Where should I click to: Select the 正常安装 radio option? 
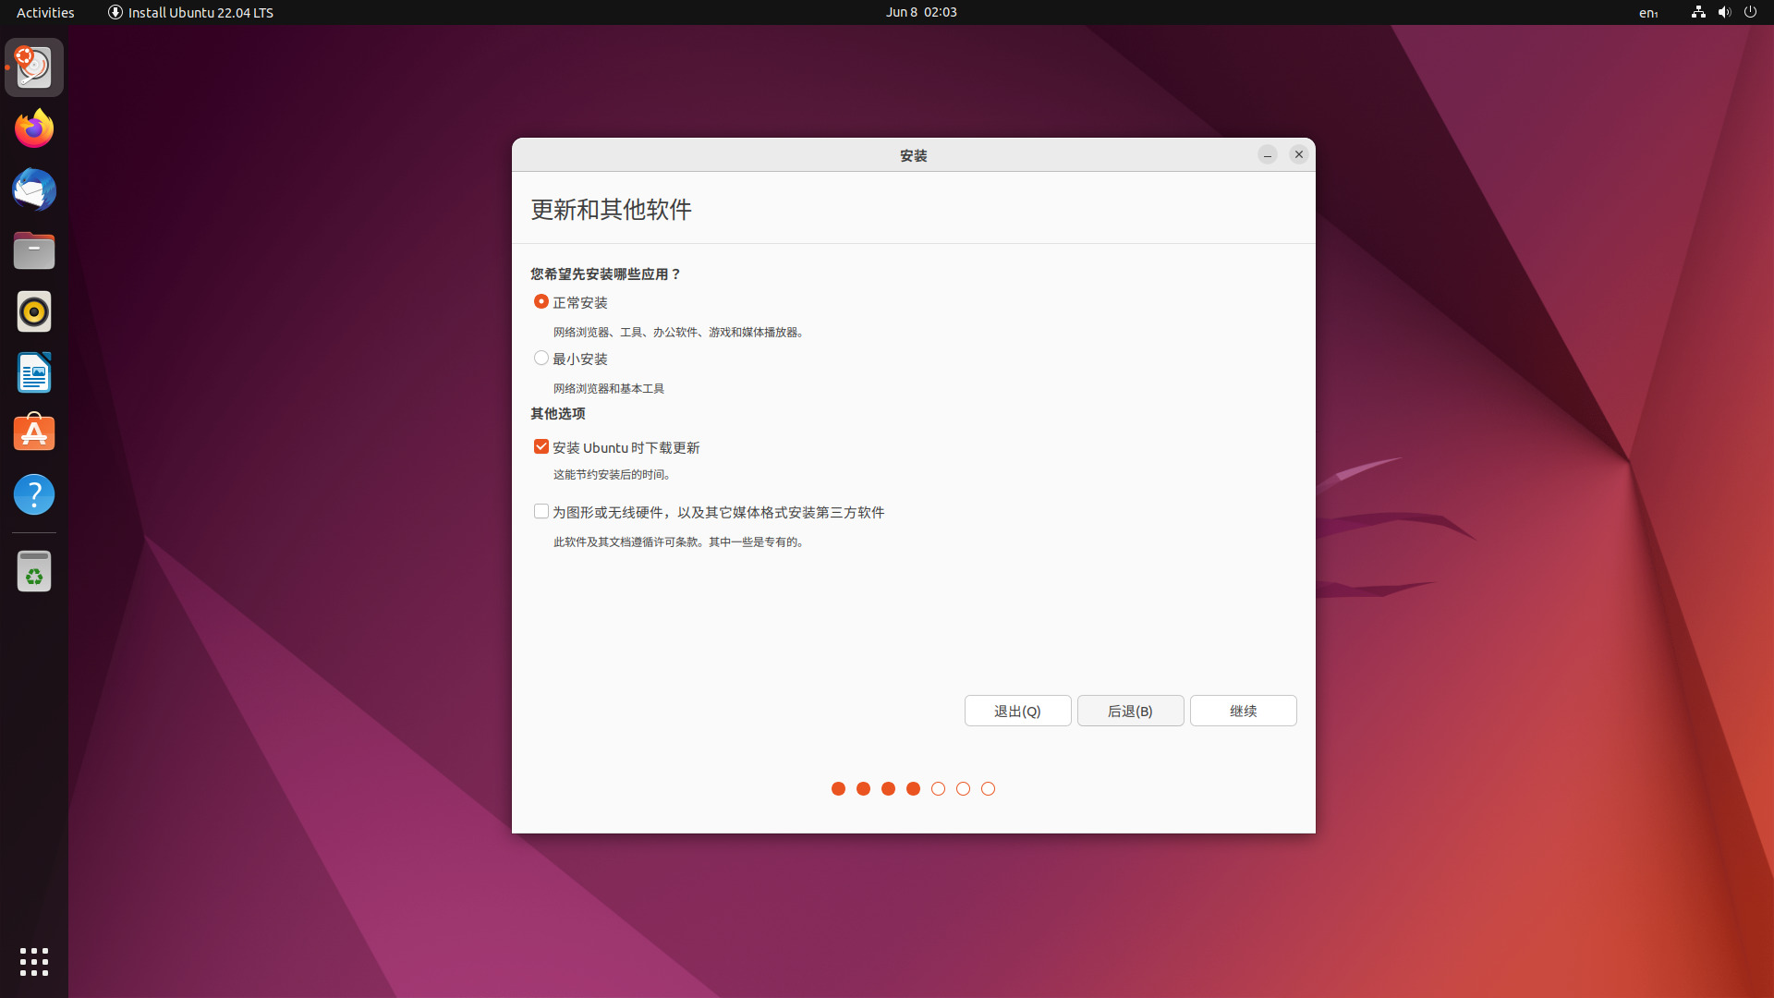pyautogui.click(x=541, y=300)
